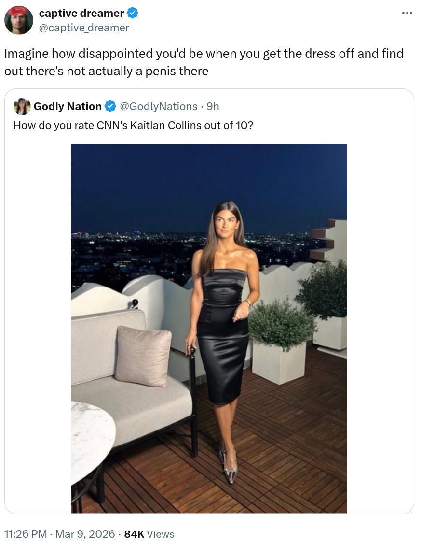Click the quoted tweet card's empty area left of the photo
This screenshot has height=545, width=421.
(38, 329)
